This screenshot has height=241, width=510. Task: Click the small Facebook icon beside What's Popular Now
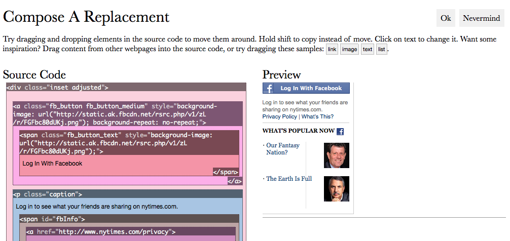click(x=340, y=132)
